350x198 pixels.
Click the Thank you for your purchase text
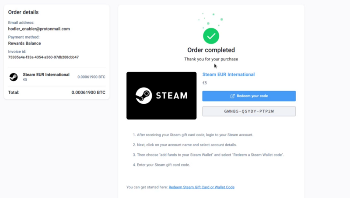click(x=211, y=59)
